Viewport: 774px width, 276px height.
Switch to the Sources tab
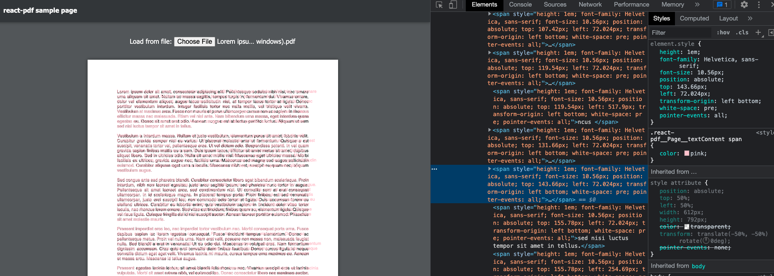click(x=555, y=5)
